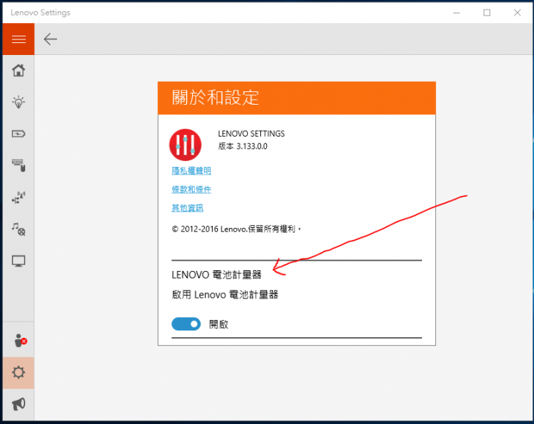
Task: Close the Lenovo Settings window
Action: tap(518, 13)
